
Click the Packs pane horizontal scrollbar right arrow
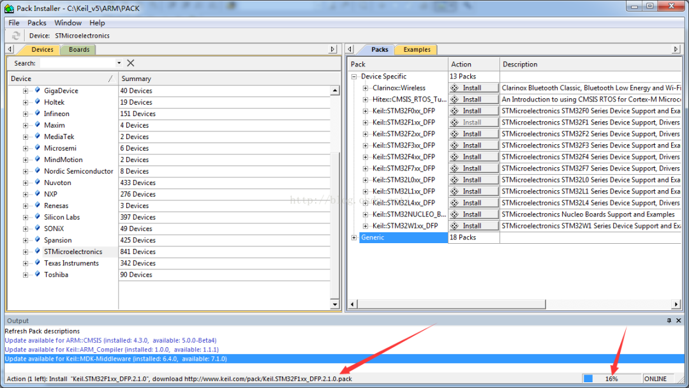pyautogui.click(x=676, y=304)
